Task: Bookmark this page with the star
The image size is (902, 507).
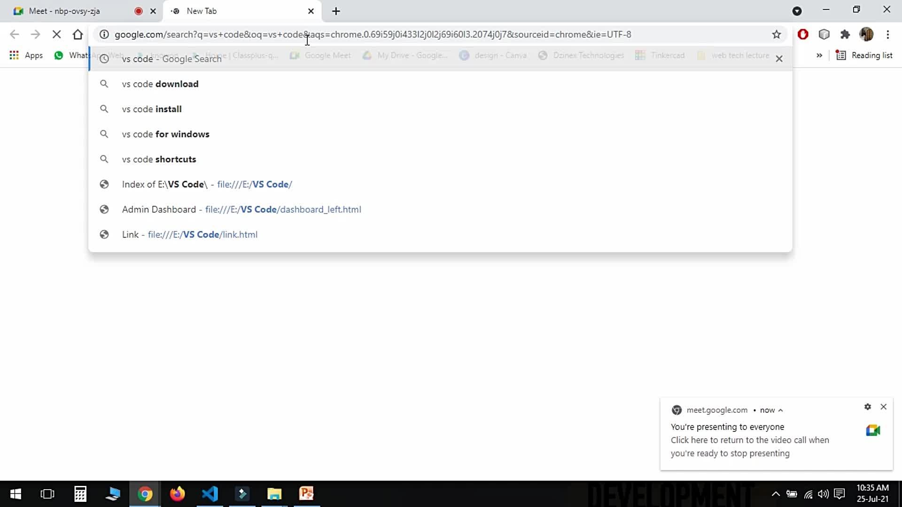Action: (777, 34)
